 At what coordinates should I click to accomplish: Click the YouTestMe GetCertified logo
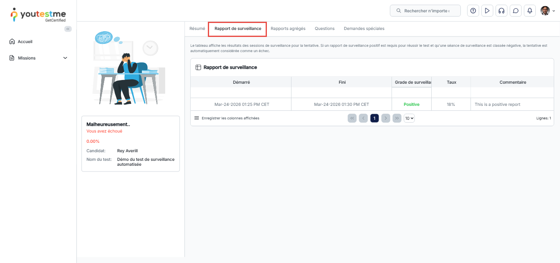click(x=38, y=14)
